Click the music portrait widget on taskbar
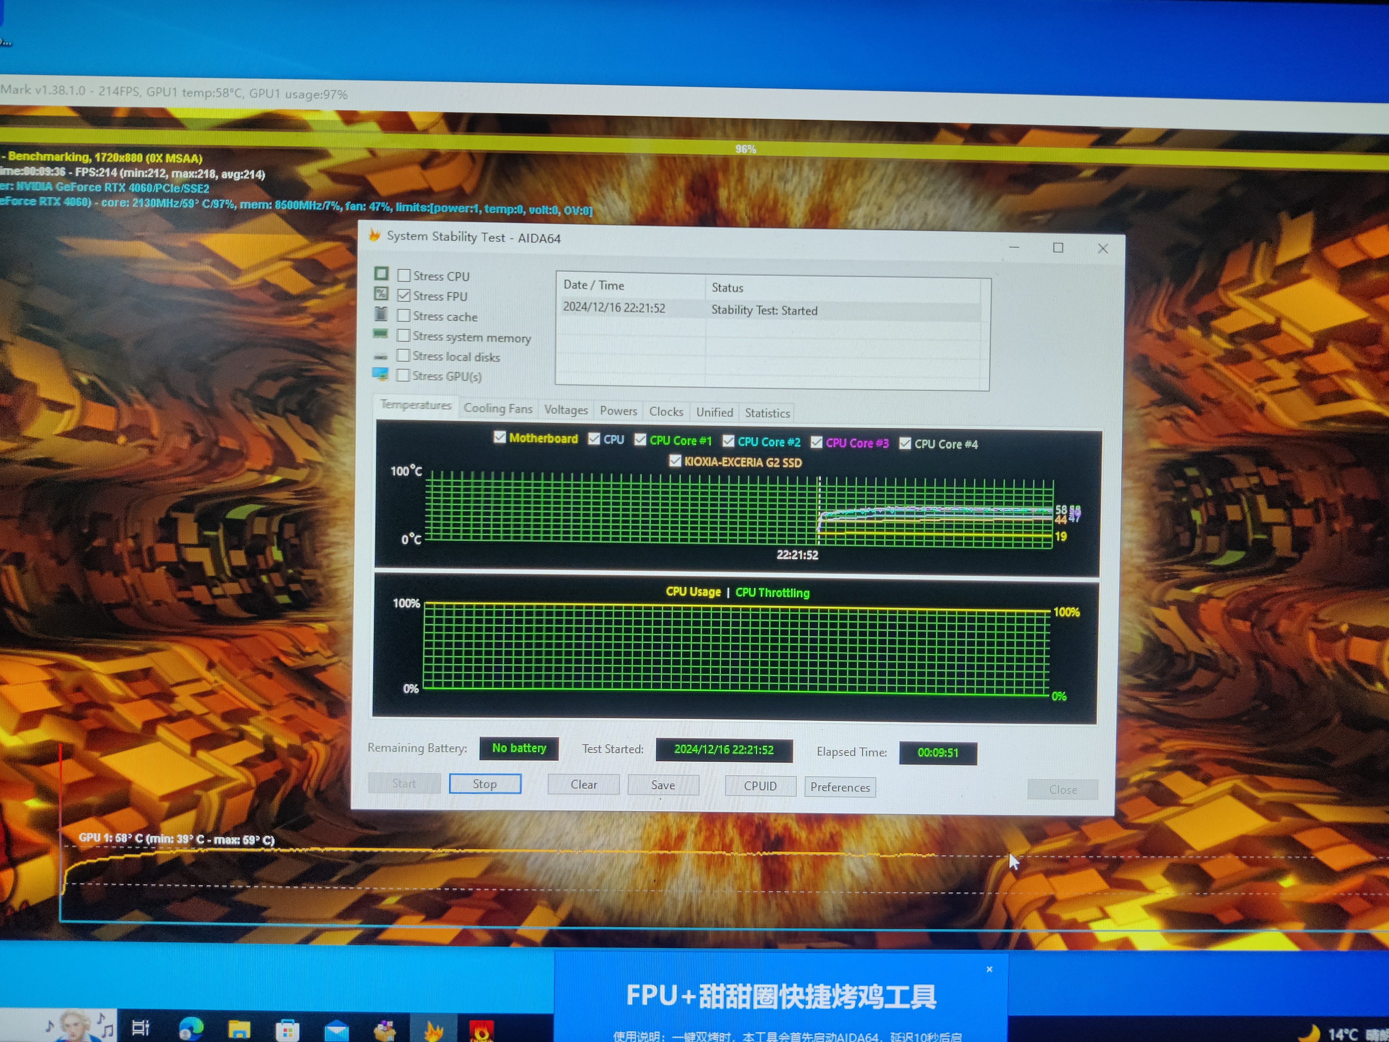This screenshot has height=1042, width=1389. tap(78, 1025)
